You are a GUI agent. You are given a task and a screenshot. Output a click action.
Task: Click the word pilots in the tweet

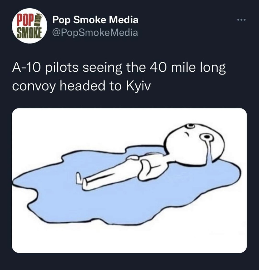click(x=62, y=68)
